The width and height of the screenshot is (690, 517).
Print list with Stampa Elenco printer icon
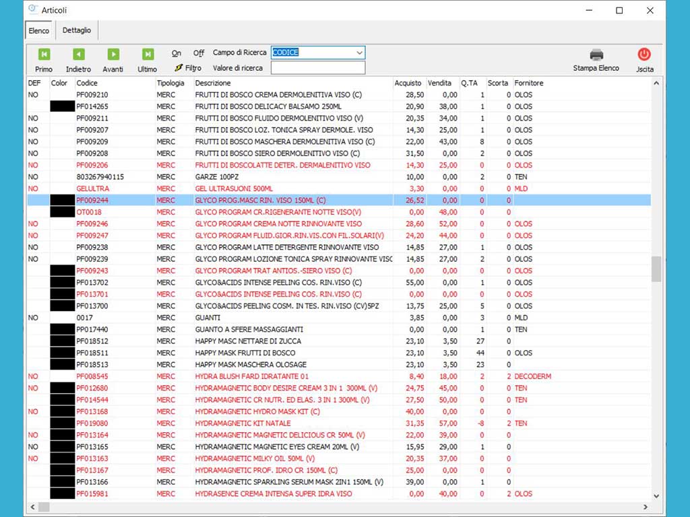596,55
